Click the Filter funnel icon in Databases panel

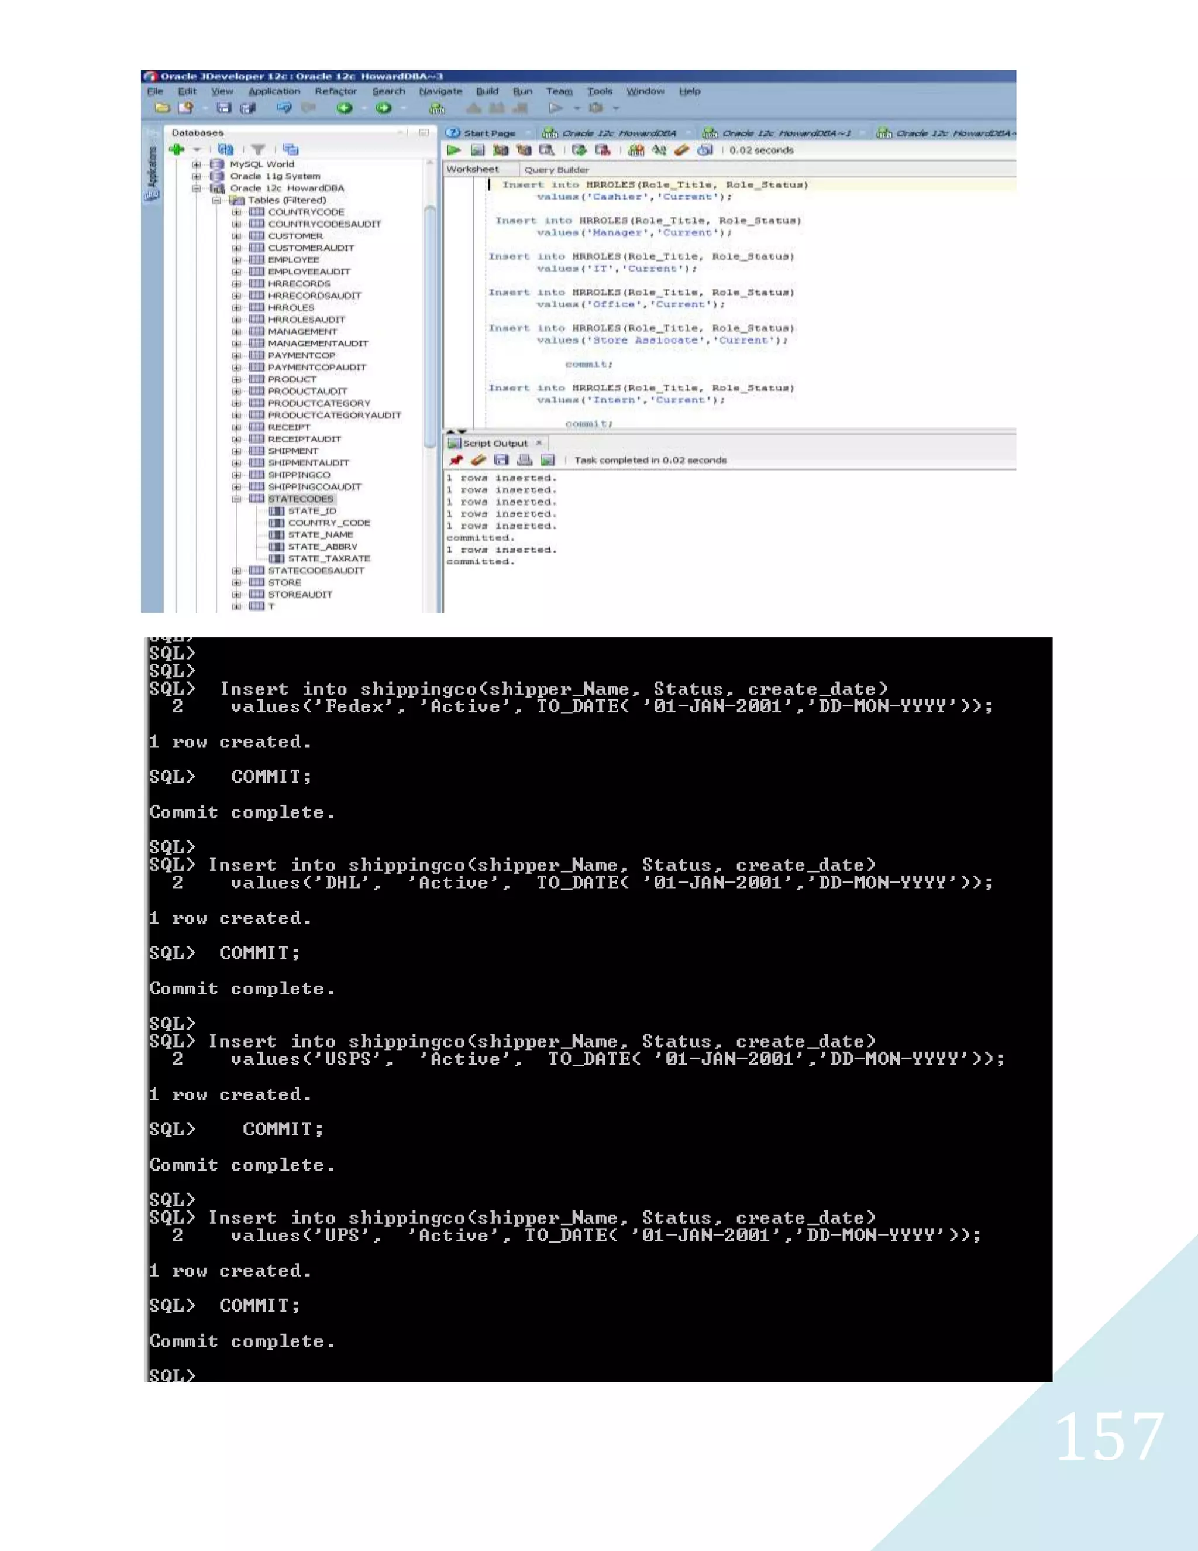259,149
